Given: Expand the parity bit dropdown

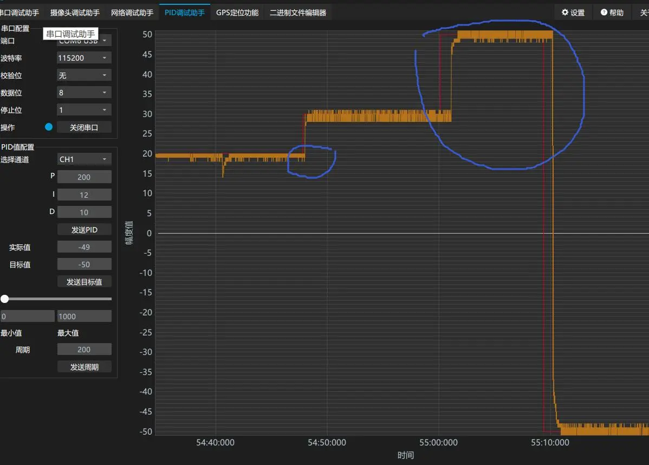Looking at the screenshot, I should (x=84, y=75).
